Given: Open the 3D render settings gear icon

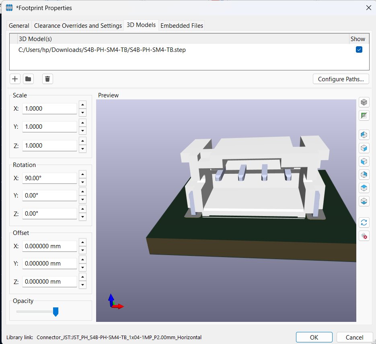Looking at the screenshot, I should point(364,236).
